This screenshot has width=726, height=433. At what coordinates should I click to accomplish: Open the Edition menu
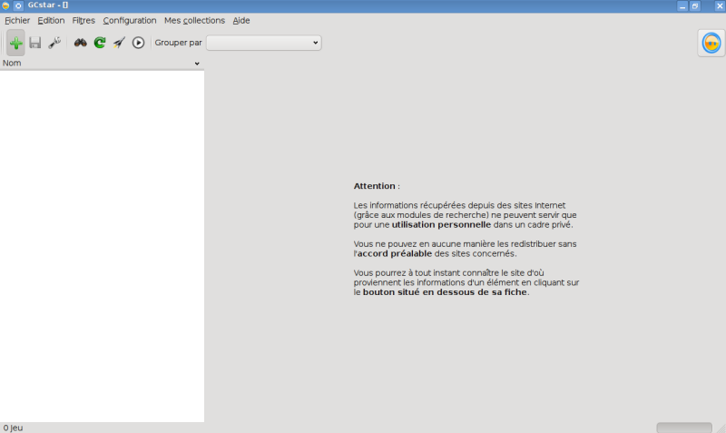51,20
